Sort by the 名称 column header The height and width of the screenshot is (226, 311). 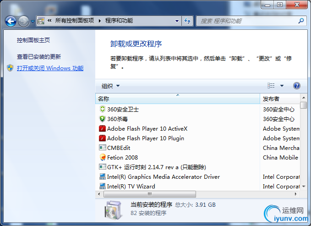pyautogui.click(x=178, y=99)
